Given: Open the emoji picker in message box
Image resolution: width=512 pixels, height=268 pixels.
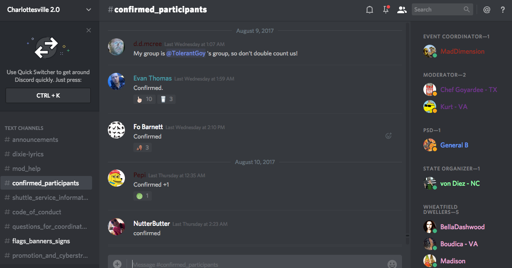Looking at the screenshot, I should pos(392,264).
